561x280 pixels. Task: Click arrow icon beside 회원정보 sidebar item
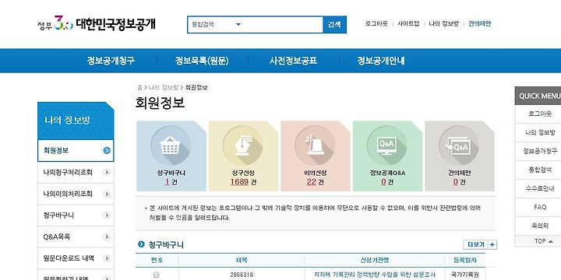tap(107, 150)
